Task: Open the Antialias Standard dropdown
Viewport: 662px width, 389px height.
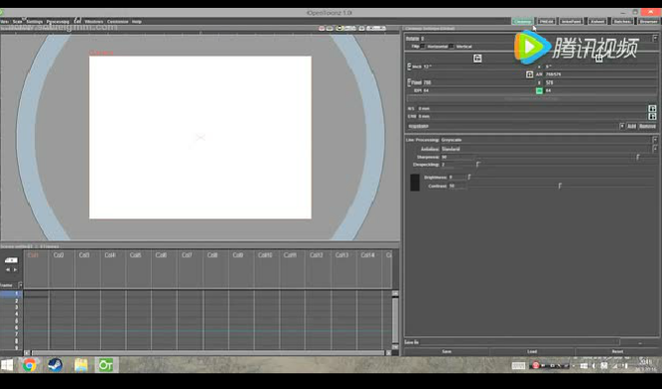Action: 655,149
